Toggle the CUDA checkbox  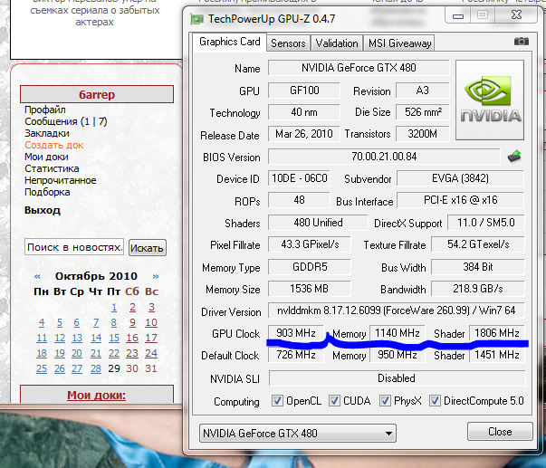[x=334, y=401]
